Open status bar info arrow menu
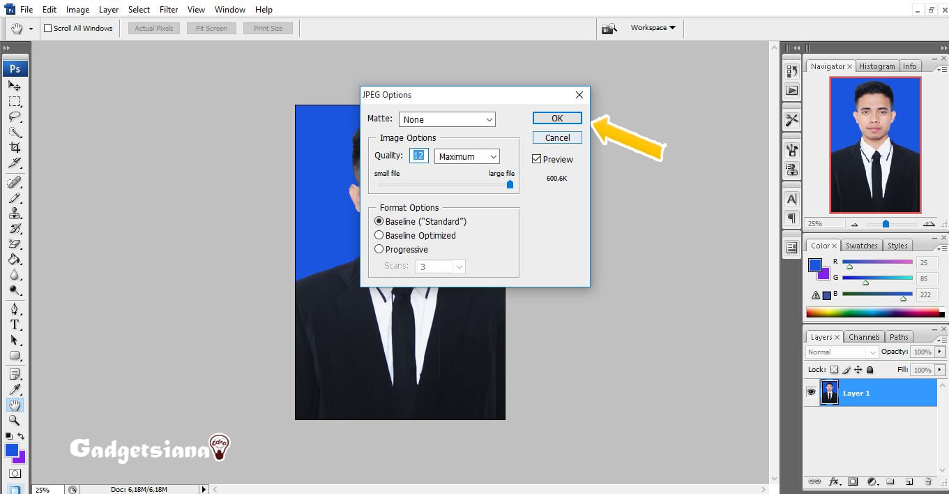Screen dimensions: 949x494 (204, 489)
